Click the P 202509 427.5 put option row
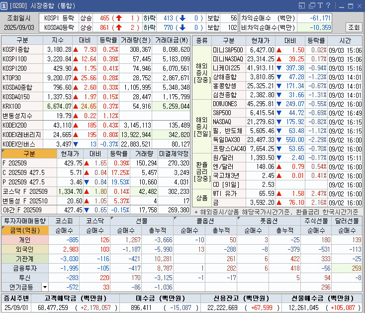Viewport: 365px width, 313px height. [95, 182]
